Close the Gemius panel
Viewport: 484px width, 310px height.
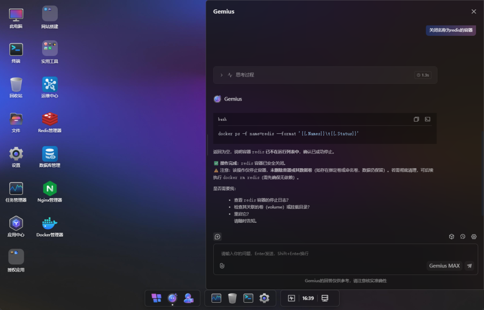point(474,11)
